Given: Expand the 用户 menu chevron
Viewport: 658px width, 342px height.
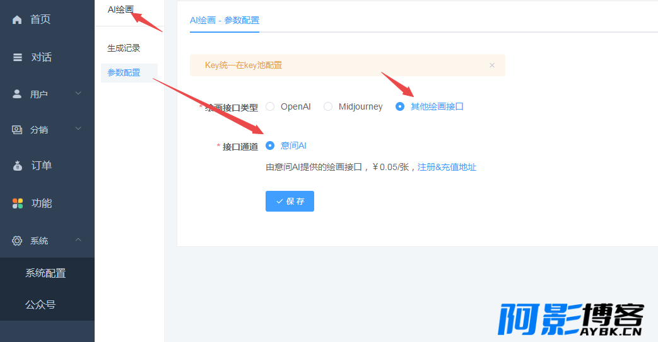Looking at the screenshot, I should tap(78, 93).
